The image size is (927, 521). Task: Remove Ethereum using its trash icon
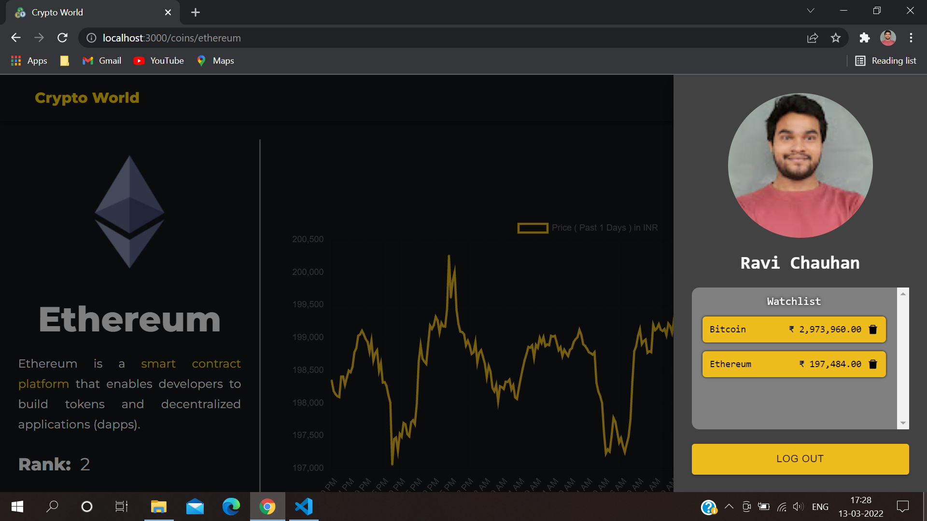pyautogui.click(x=873, y=364)
